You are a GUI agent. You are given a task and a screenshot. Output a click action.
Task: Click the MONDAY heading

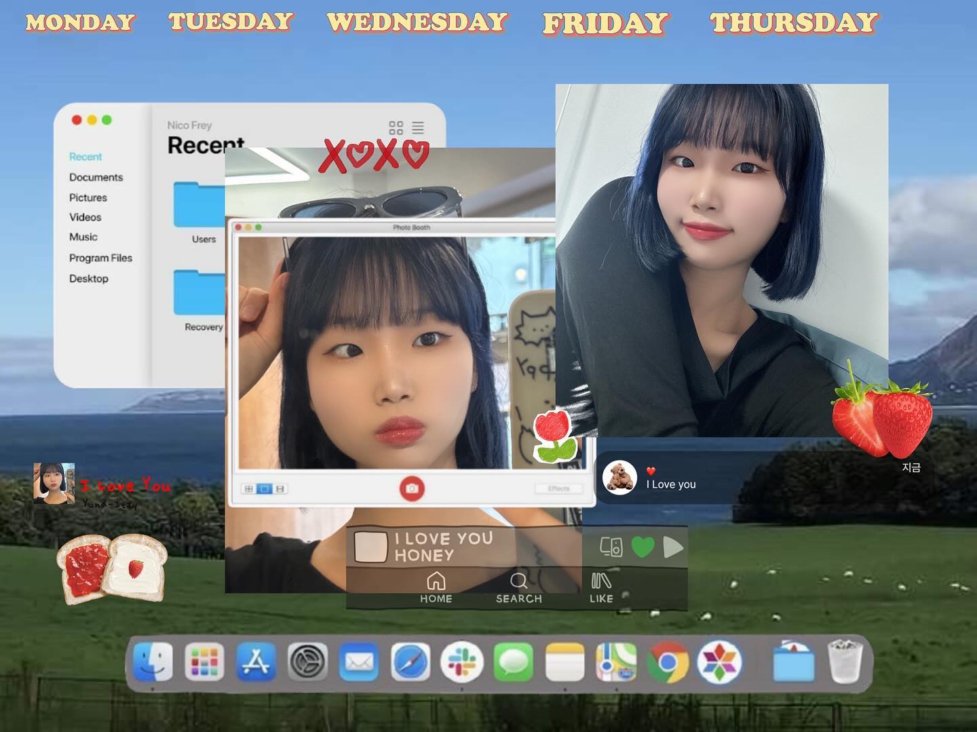tap(80, 22)
